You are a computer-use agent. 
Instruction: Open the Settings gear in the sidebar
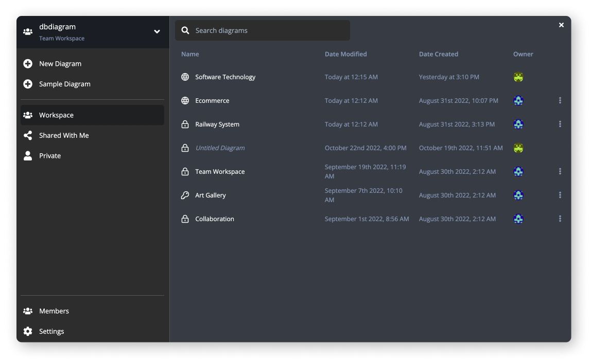[28, 331]
